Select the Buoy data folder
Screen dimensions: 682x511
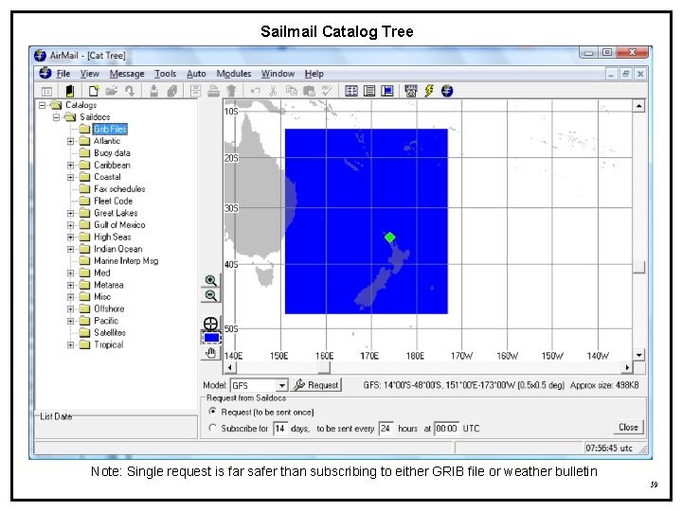click(x=112, y=153)
